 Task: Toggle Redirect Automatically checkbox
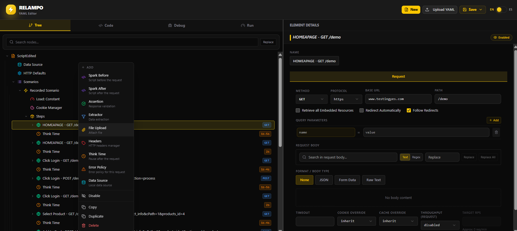point(362,111)
